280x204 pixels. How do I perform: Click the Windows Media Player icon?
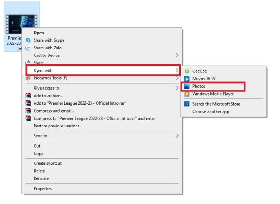pyautogui.click(x=187, y=94)
